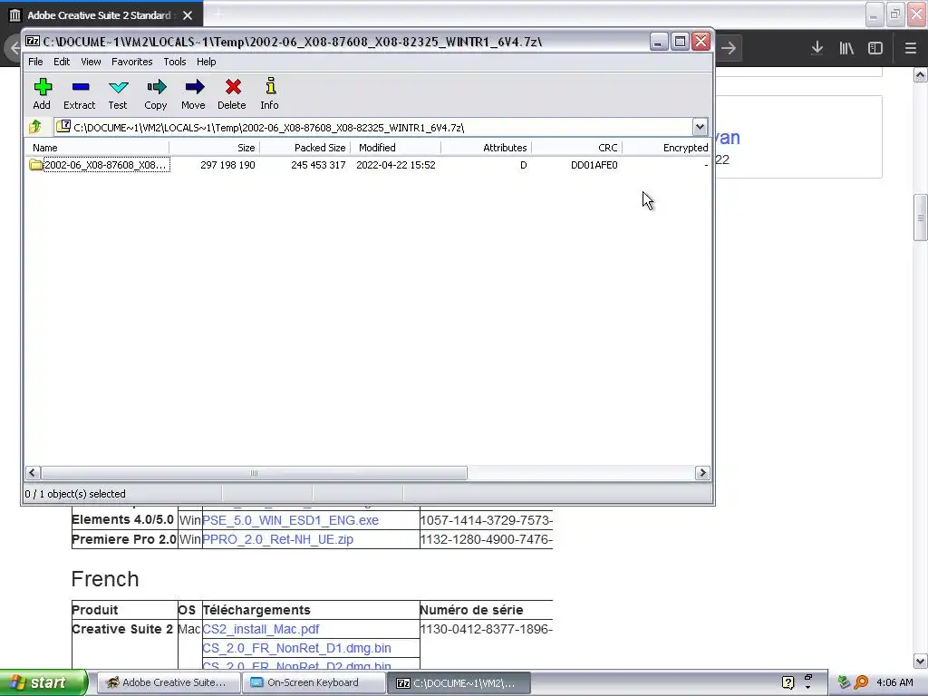Screen dimensions: 928x696
Task: Click serial number 1132-1280-4900-7476-
Action: [x=486, y=539]
